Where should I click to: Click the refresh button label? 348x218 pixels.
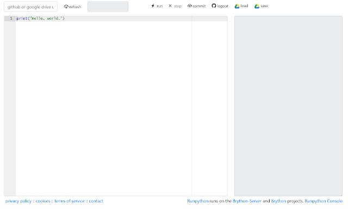pyautogui.click(x=75, y=7)
